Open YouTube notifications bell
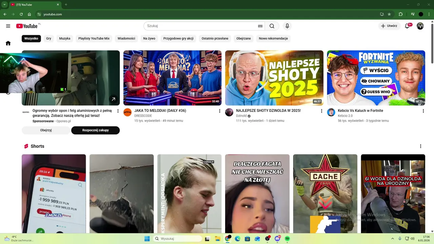The width and height of the screenshot is (434, 244). coord(408,26)
